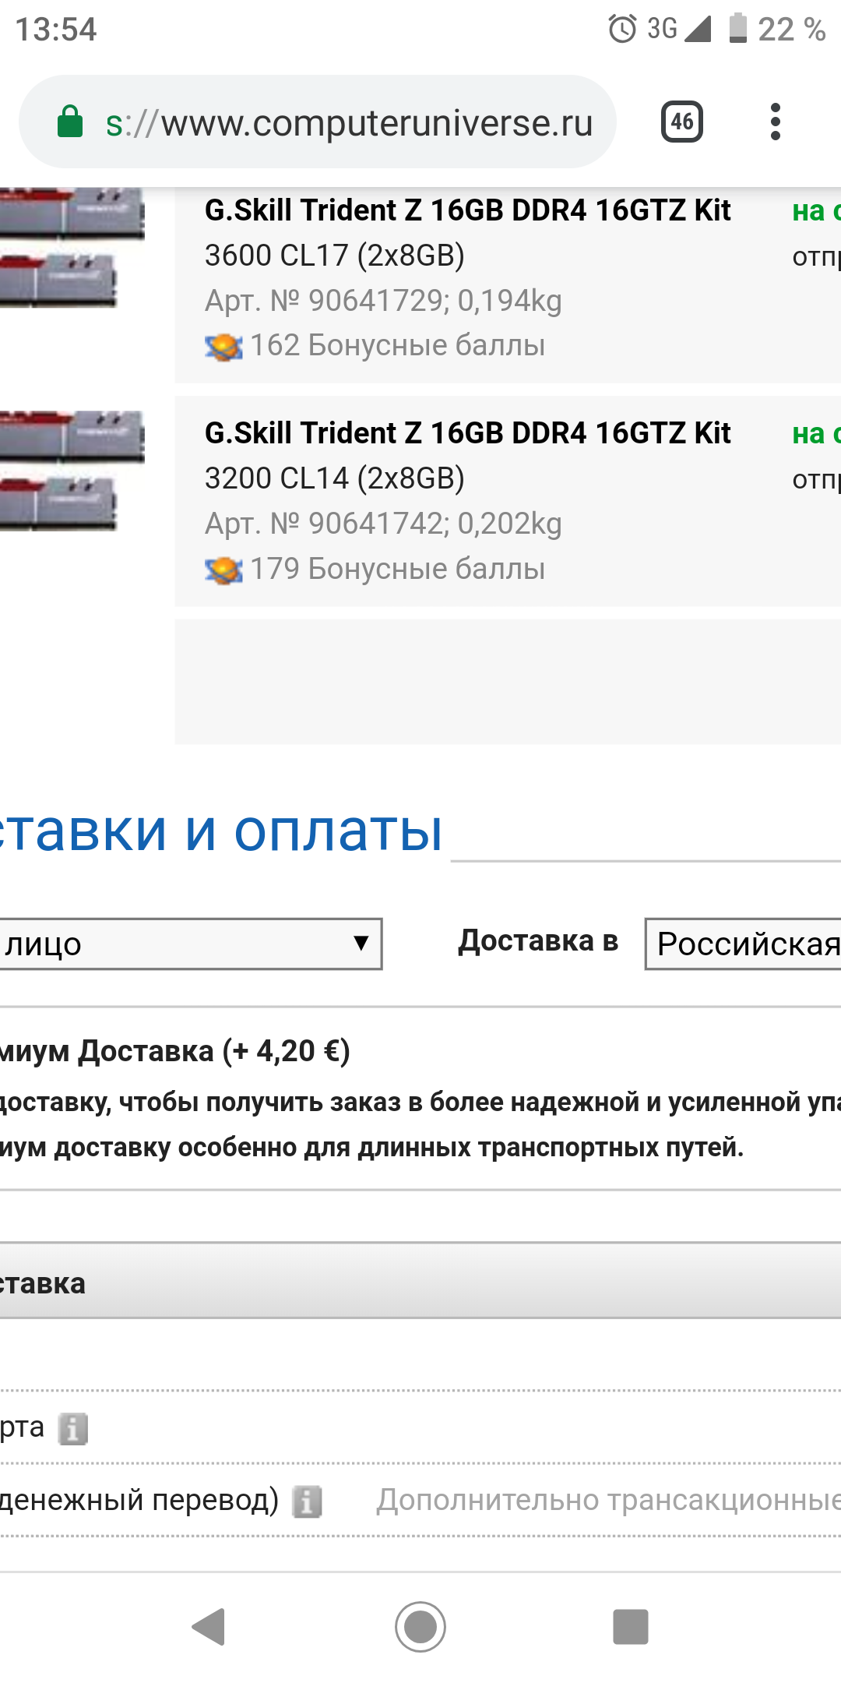Tap the доставка section header bar

click(x=420, y=1282)
